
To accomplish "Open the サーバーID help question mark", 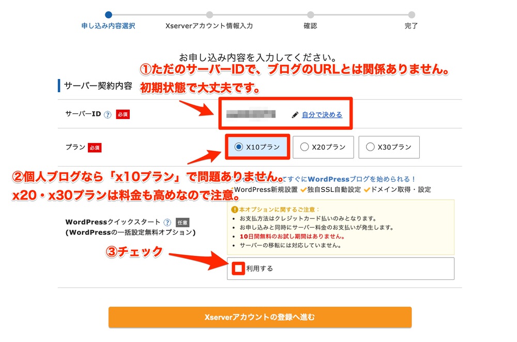I will 108,114.
